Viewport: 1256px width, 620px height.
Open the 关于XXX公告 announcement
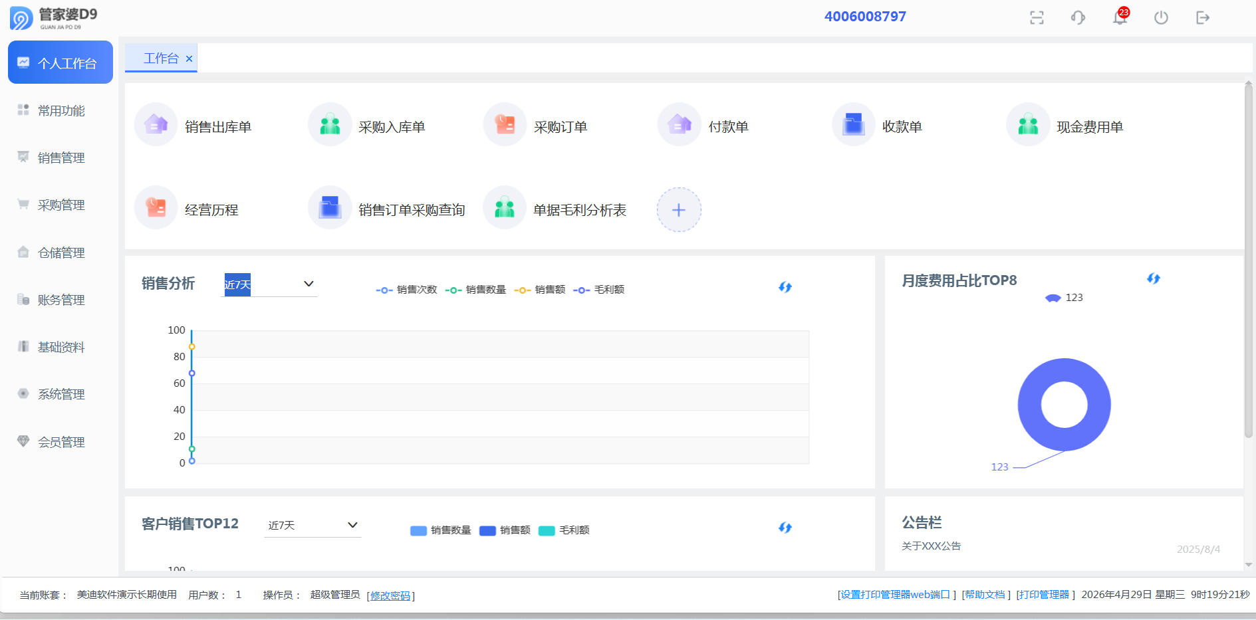pyautogui.click(x=931, y=546)
